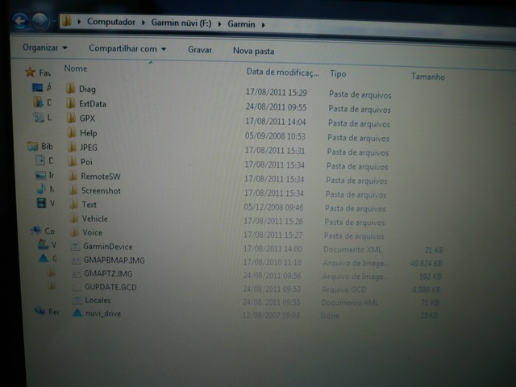Click the date 05/09/2008 10:53 for Help
516x387 pixels.
(x=275, y=136)
